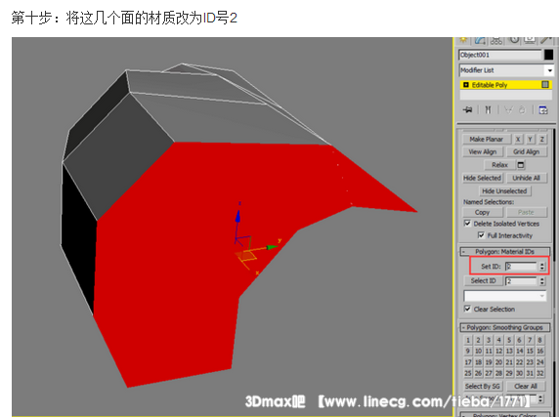Click the Unhide All button
This screenshot has width=559, height=418.
(526, 178)
